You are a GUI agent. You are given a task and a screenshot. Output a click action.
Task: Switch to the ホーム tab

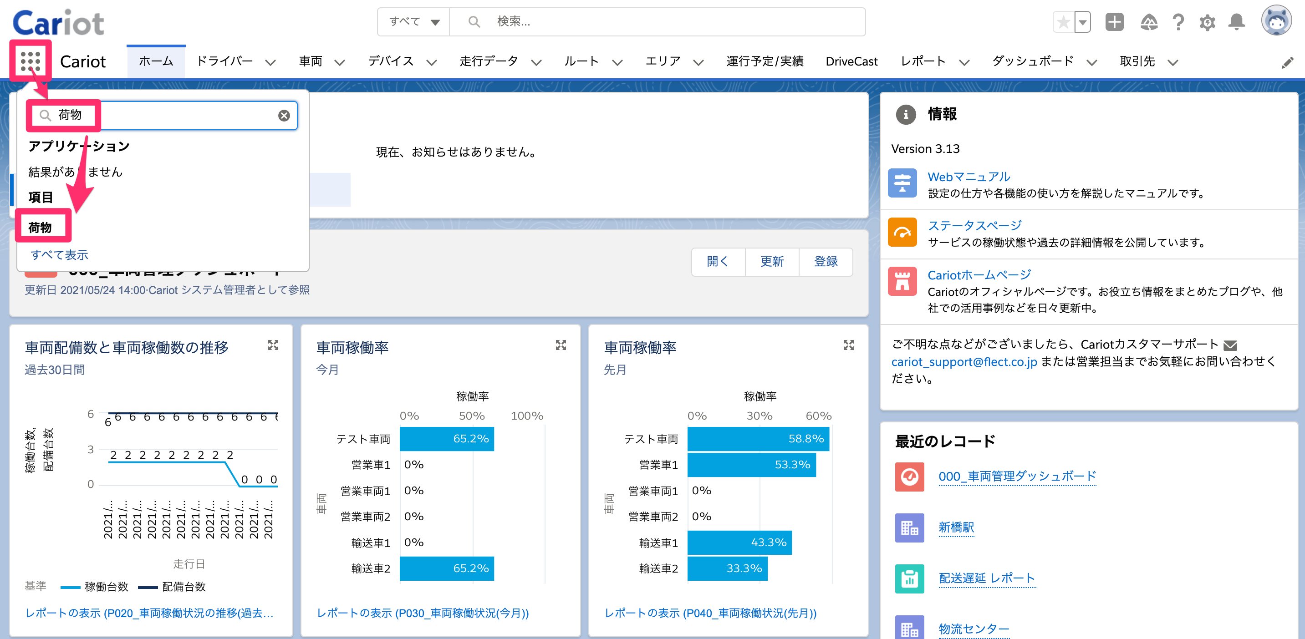tap(156, 61)
